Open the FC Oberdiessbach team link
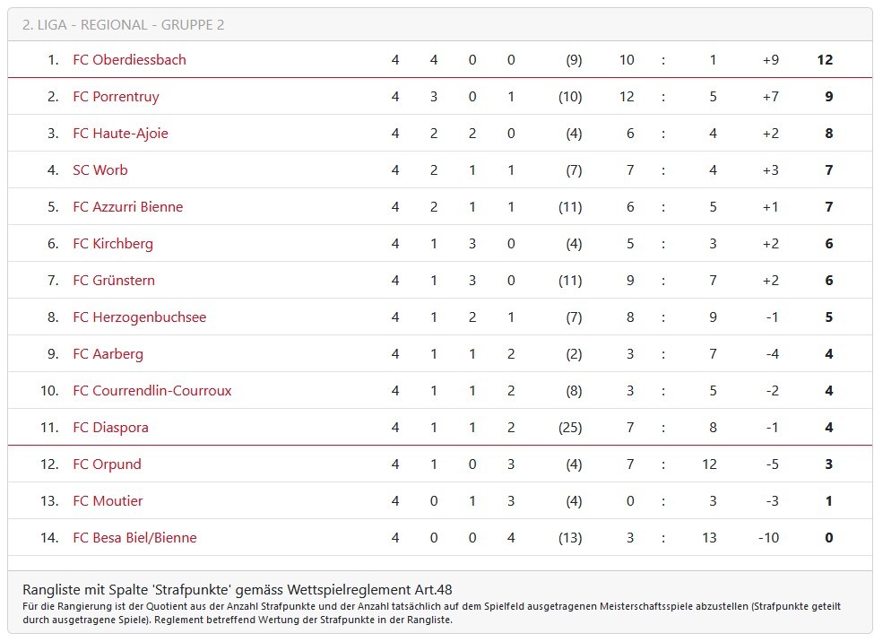The width and height of the screenshot is (874, 642). [x=129, y=60]
